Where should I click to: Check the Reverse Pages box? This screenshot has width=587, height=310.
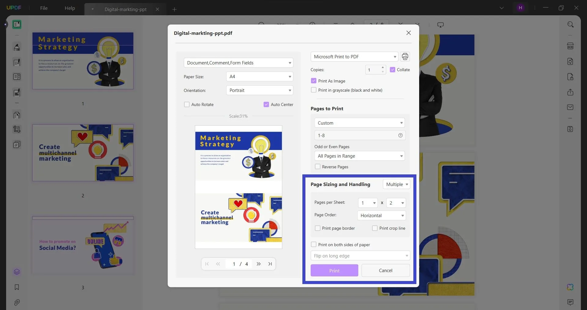[x=318, y=167]
